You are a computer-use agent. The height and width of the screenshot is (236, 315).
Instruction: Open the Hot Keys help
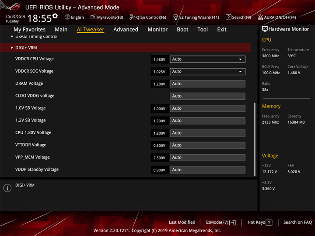coord(260,222)
